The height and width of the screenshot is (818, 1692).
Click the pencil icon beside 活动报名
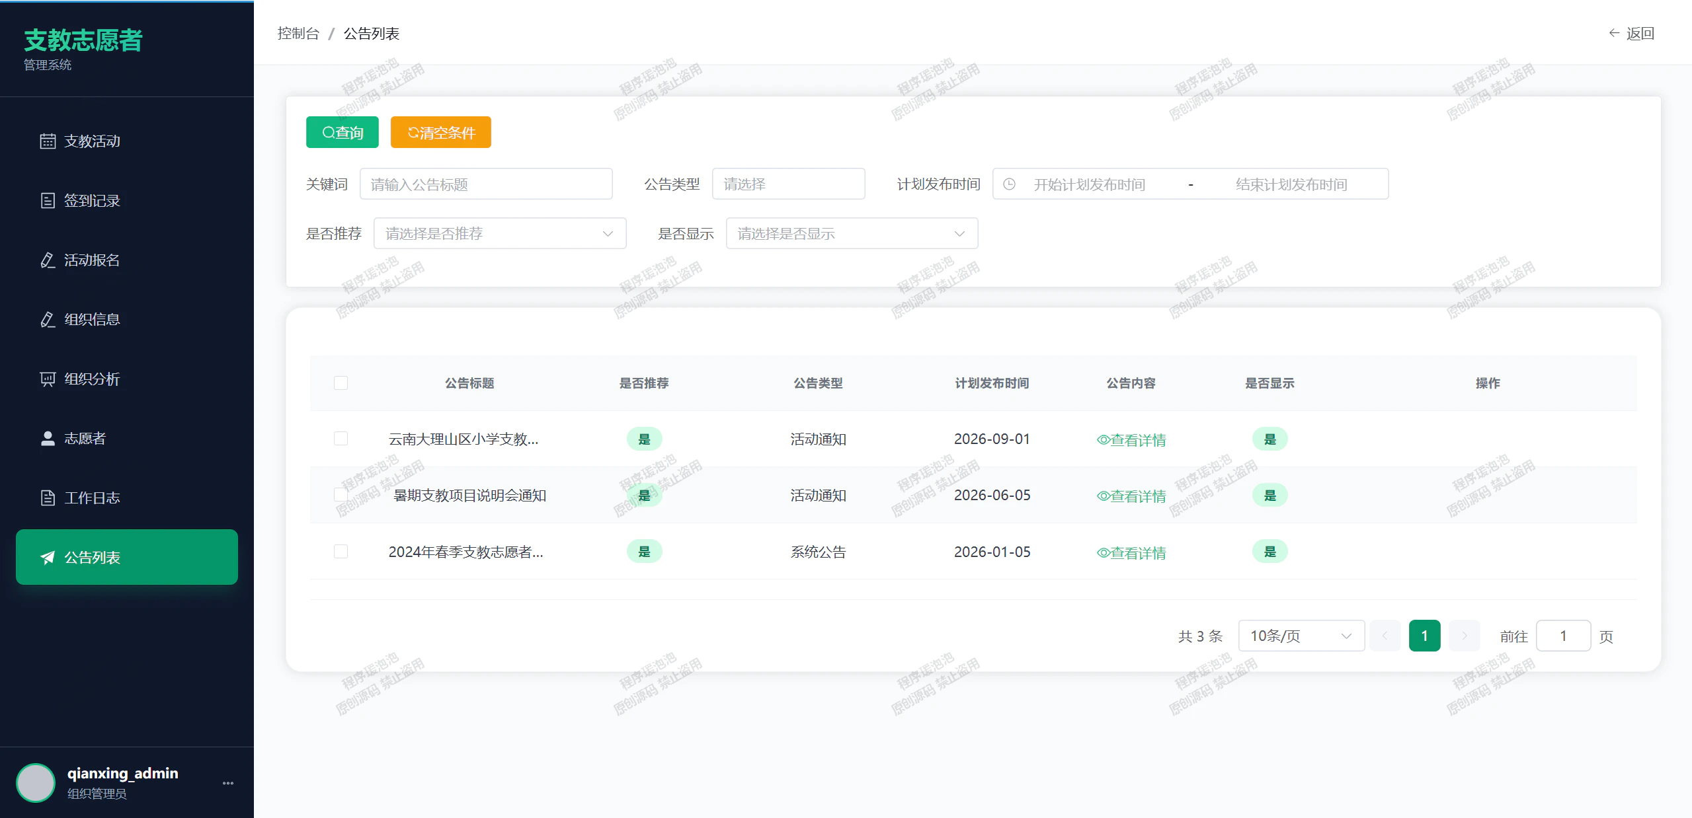click(x=48, y=260)
